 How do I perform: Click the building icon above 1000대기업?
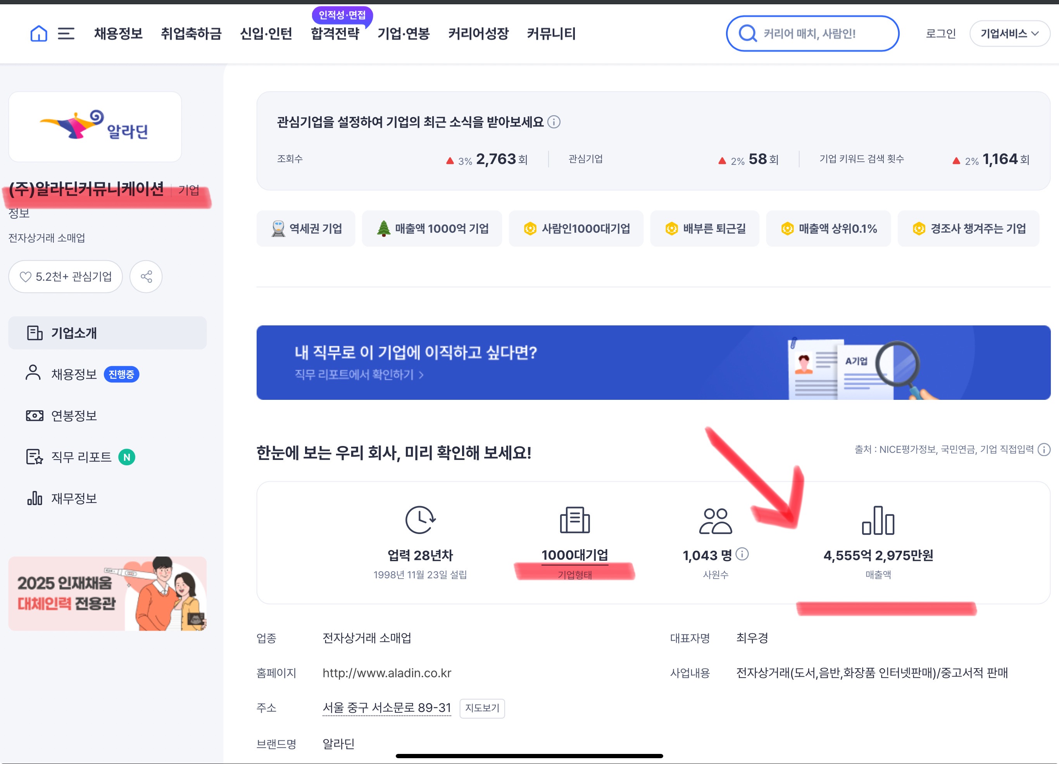(x=575, y=520)
